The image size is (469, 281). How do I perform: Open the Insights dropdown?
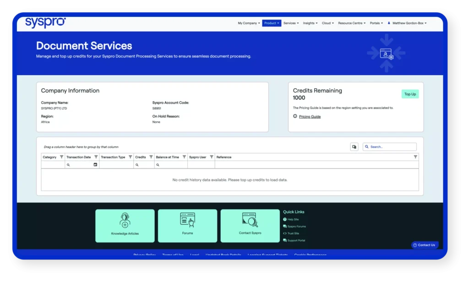pyautogui.click(x=310, y=23)
